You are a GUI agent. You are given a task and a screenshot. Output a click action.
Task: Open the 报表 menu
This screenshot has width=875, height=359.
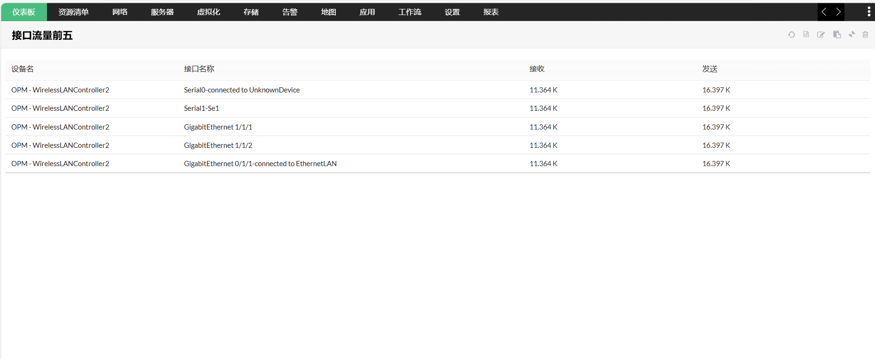tap(491, 12)
